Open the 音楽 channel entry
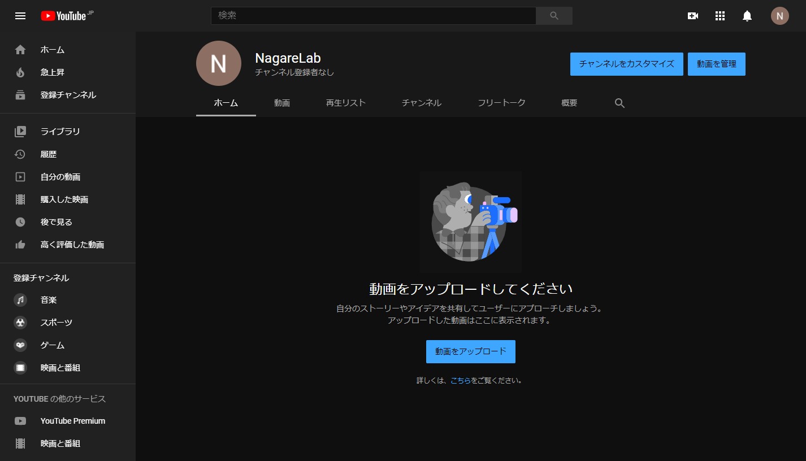The width and height of the screenshot is (806, 461). [68, 300]
